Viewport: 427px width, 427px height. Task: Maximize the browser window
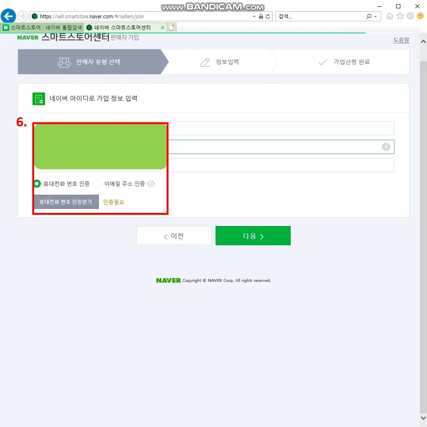coord(398,6)
